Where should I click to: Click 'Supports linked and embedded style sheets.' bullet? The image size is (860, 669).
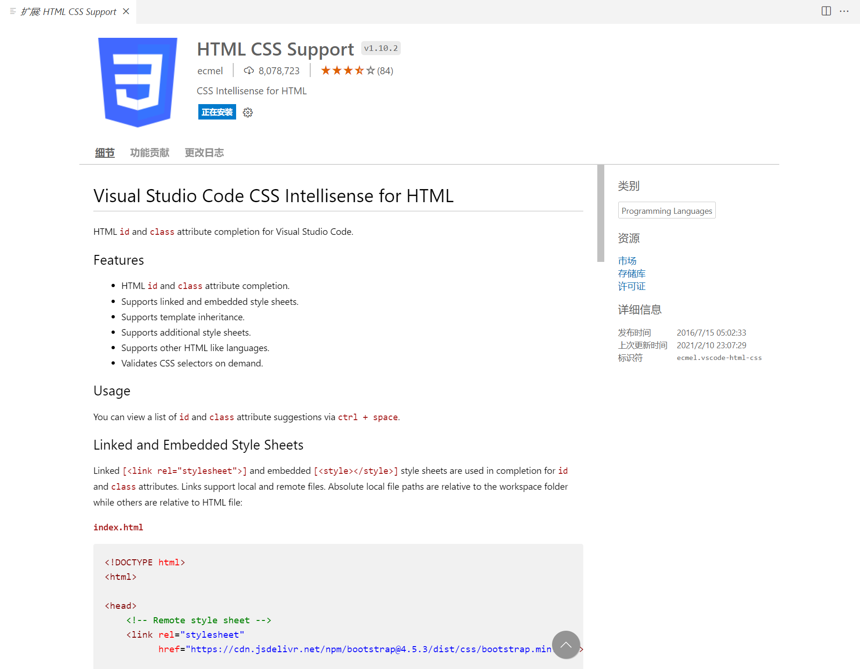[210, 302]
